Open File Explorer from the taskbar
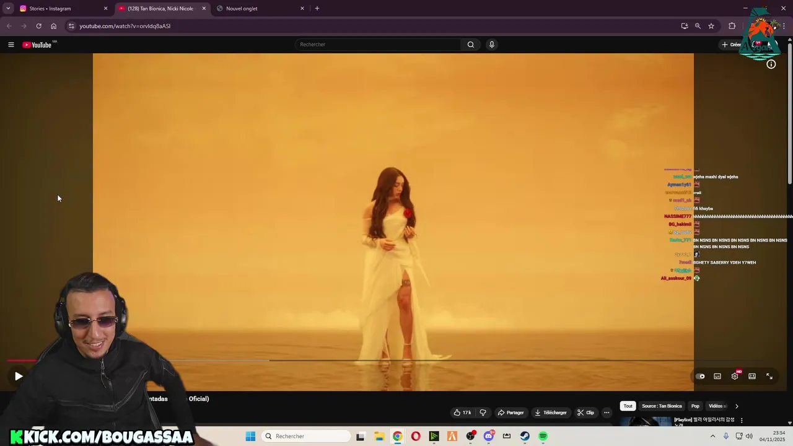The width and height of the screenshot is (793, 446). [379, 436]
